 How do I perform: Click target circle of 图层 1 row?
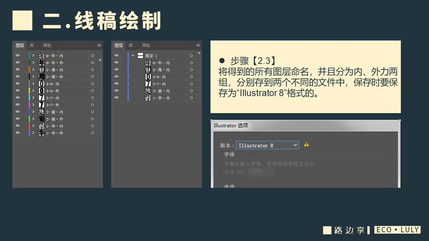(191, 56)
